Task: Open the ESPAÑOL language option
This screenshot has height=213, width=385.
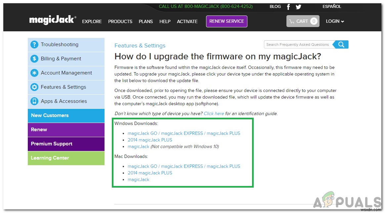Action: pyautogui.click(x=332, y=6)
